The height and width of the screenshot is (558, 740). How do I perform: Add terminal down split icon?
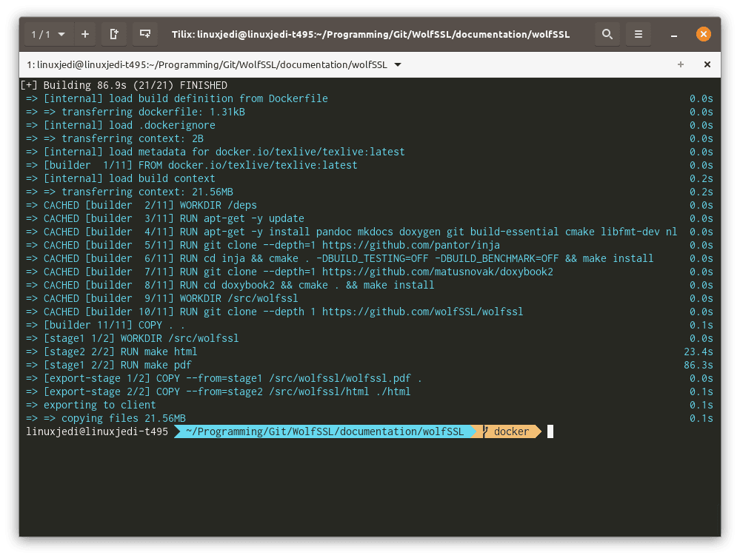click(x=144, y=34)
